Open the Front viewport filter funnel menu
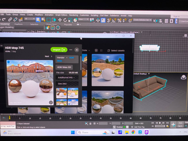This screenshot has width=188, height=141. pyautogui.click(x=142, y=32)
